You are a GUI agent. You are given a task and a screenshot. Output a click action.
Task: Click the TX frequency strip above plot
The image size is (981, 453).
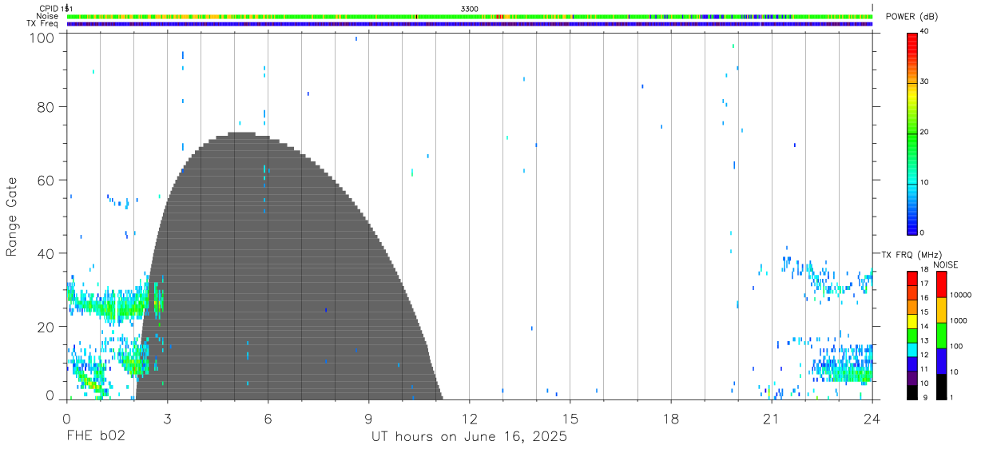470,24
